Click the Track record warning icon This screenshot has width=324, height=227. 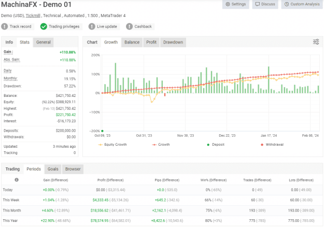[x=5, y=26]
